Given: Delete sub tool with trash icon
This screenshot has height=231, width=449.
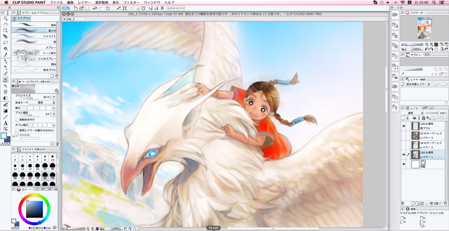Looking at the screenshot, I should coord(57,76).
